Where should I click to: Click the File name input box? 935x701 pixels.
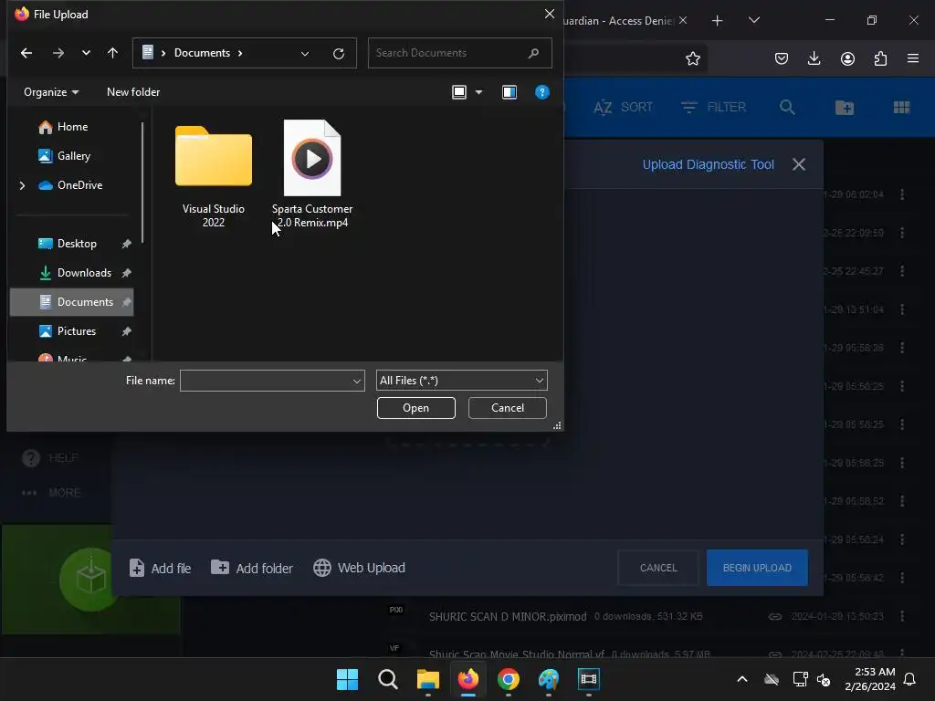pyautogui.click(x=266, y=381)
